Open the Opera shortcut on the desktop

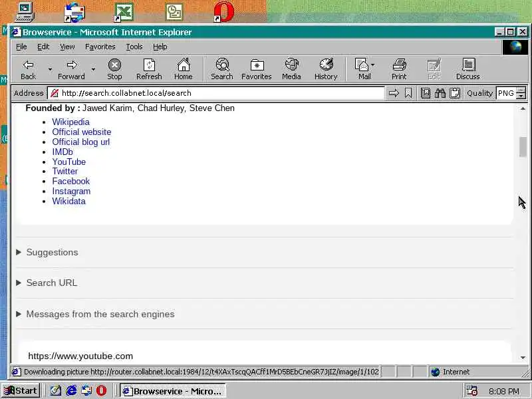pos(224,12)
